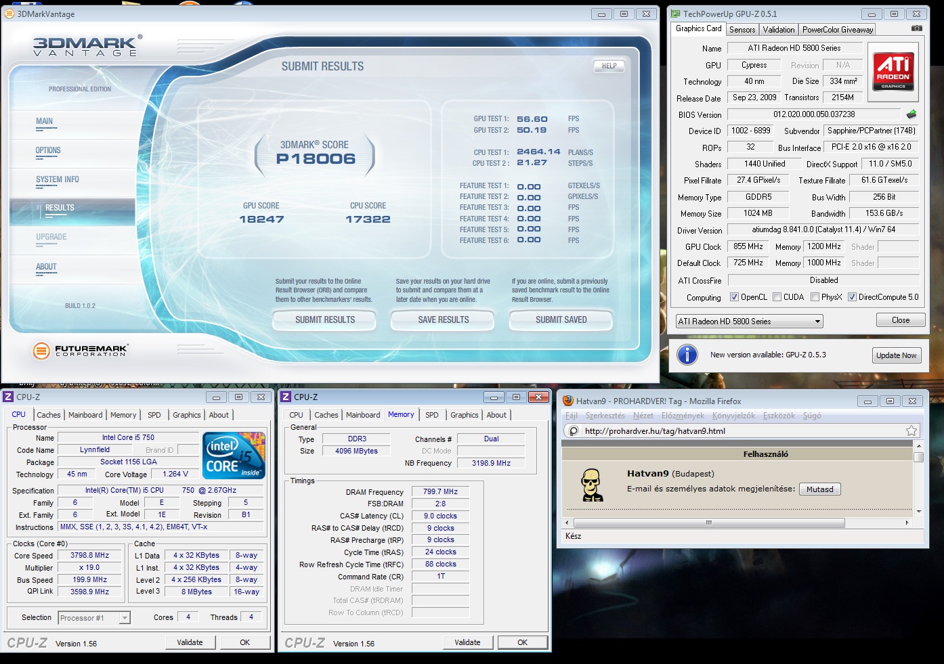Click the blue info icon in the update bar
944x664 pixels.
click(687, 355)
